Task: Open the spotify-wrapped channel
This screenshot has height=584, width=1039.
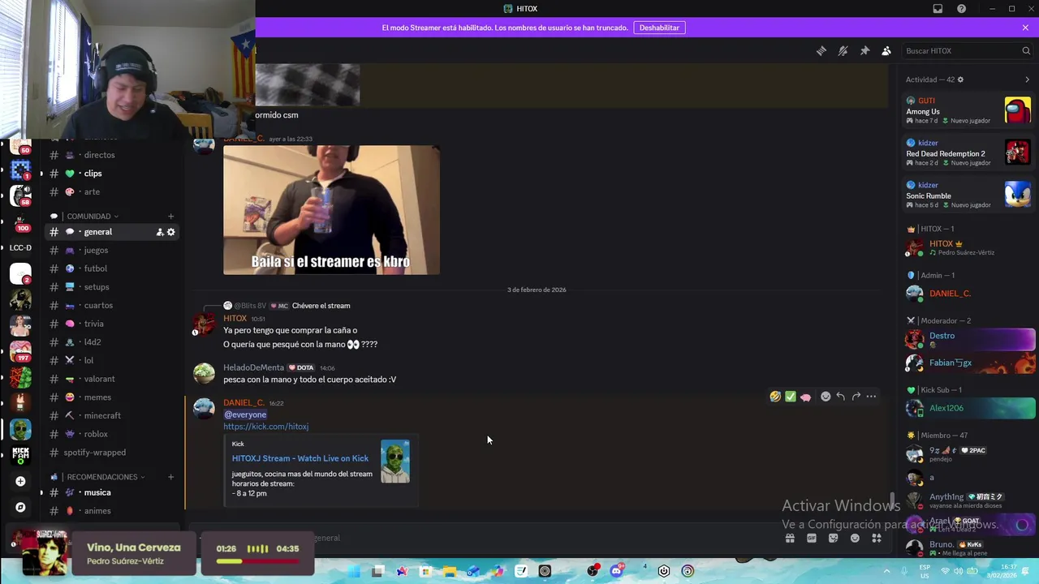Action: click(112, 453)
